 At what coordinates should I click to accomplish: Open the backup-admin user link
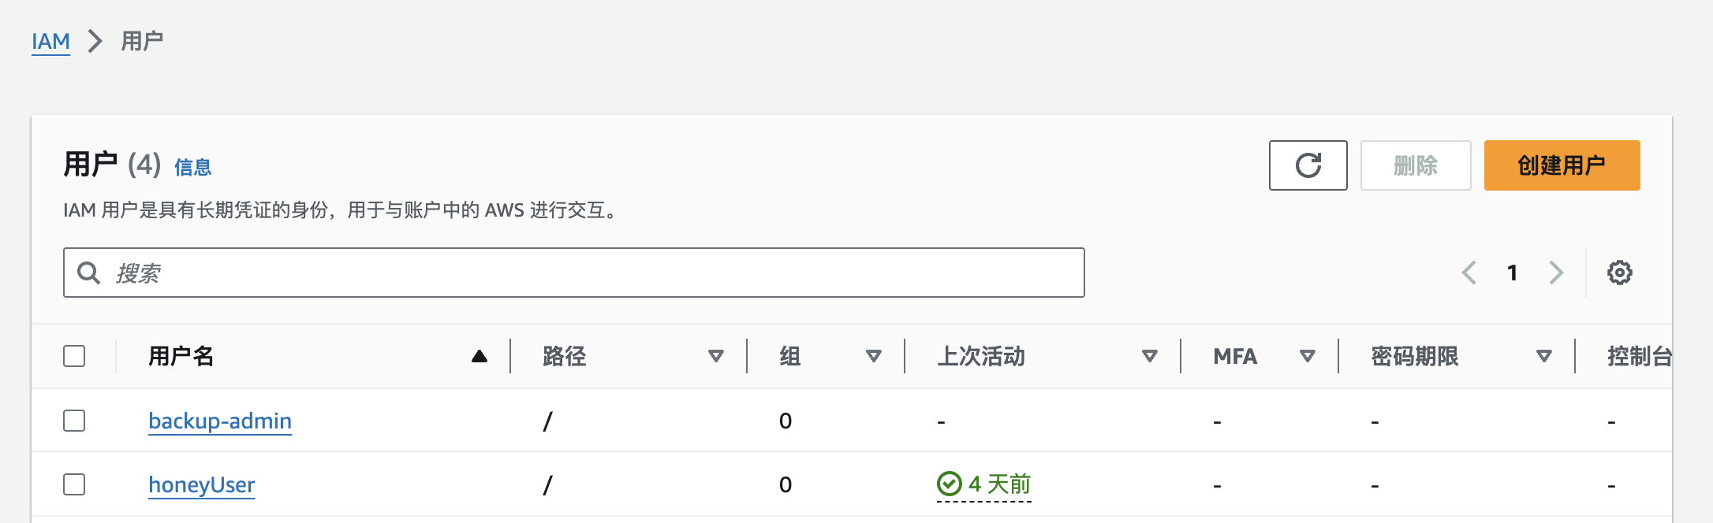click(220, 421)
